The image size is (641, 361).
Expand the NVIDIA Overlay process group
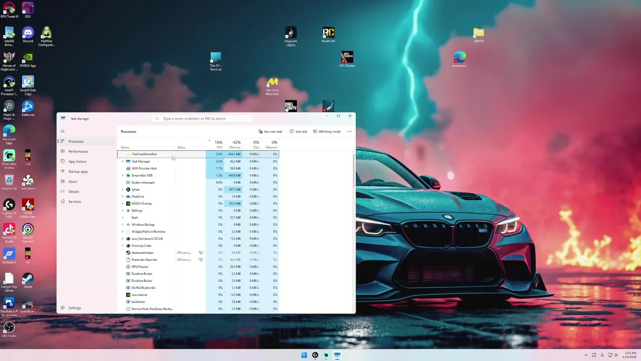123,204
